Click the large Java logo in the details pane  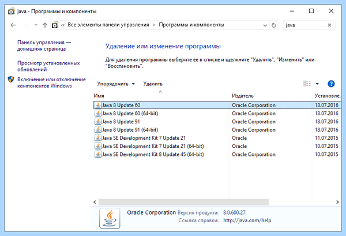click(110, 218)
